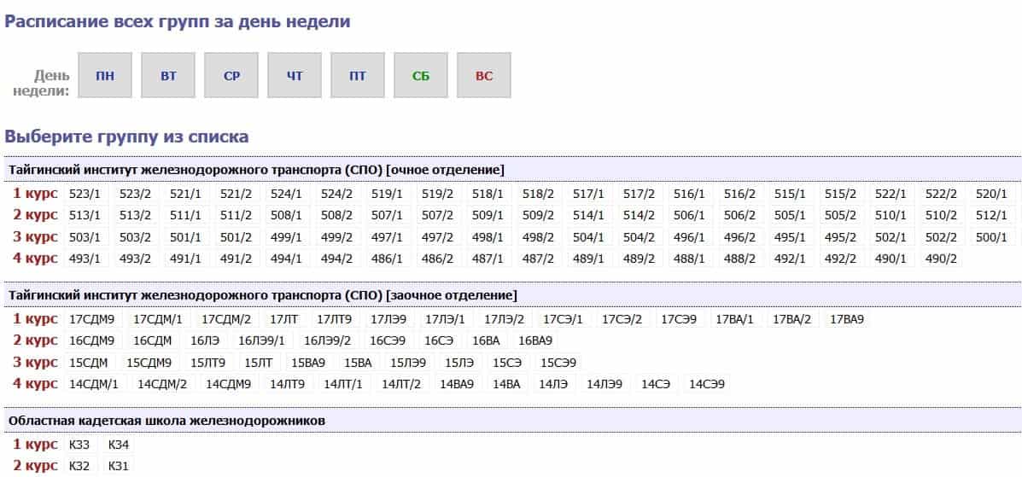Image resolution: width=1022 pixels, height=477 pixels.
Task: Choose group 507/2 link
Action: point(437,215)
